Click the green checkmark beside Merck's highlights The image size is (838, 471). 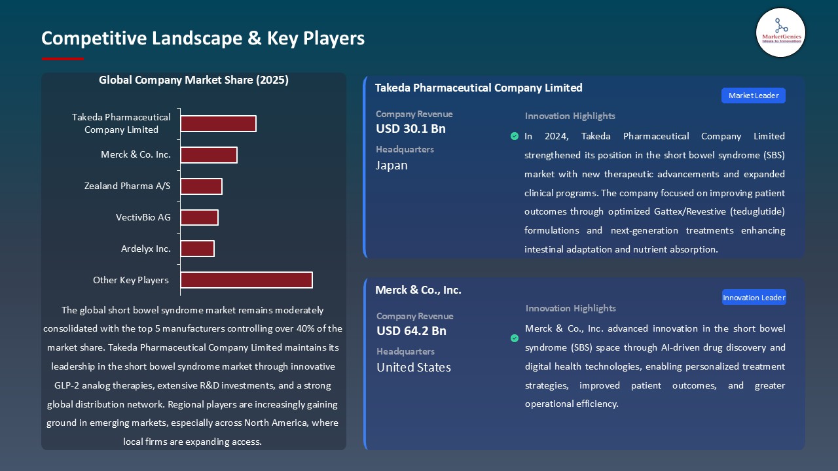click(515, 338)
